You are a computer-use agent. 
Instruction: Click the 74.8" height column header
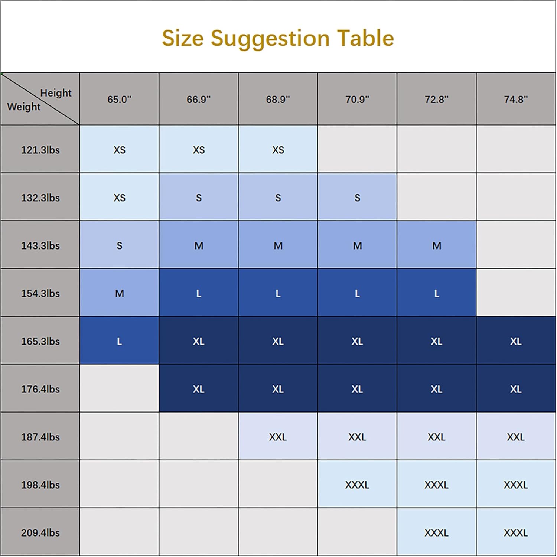[x=516, y=99]
